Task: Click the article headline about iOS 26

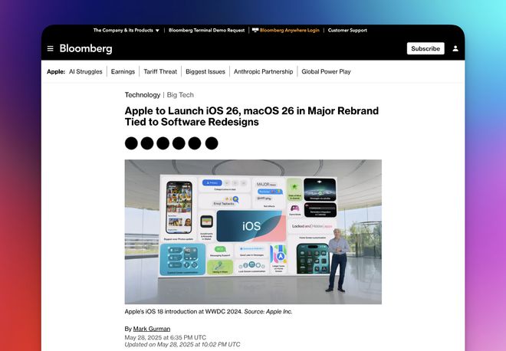Action: tap(251, 116)
